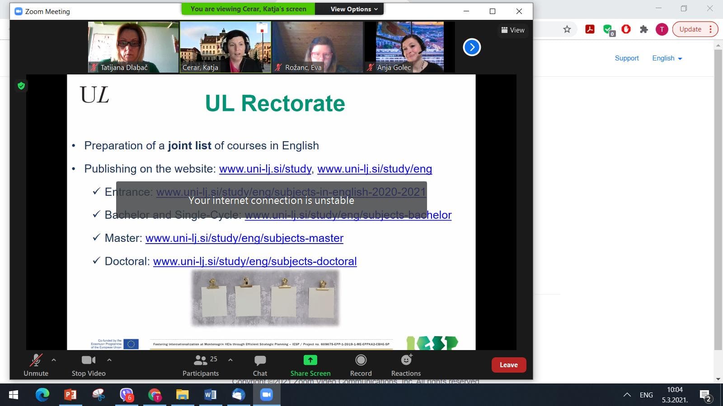Bookmark page with browser star icon

coord(567,29)
